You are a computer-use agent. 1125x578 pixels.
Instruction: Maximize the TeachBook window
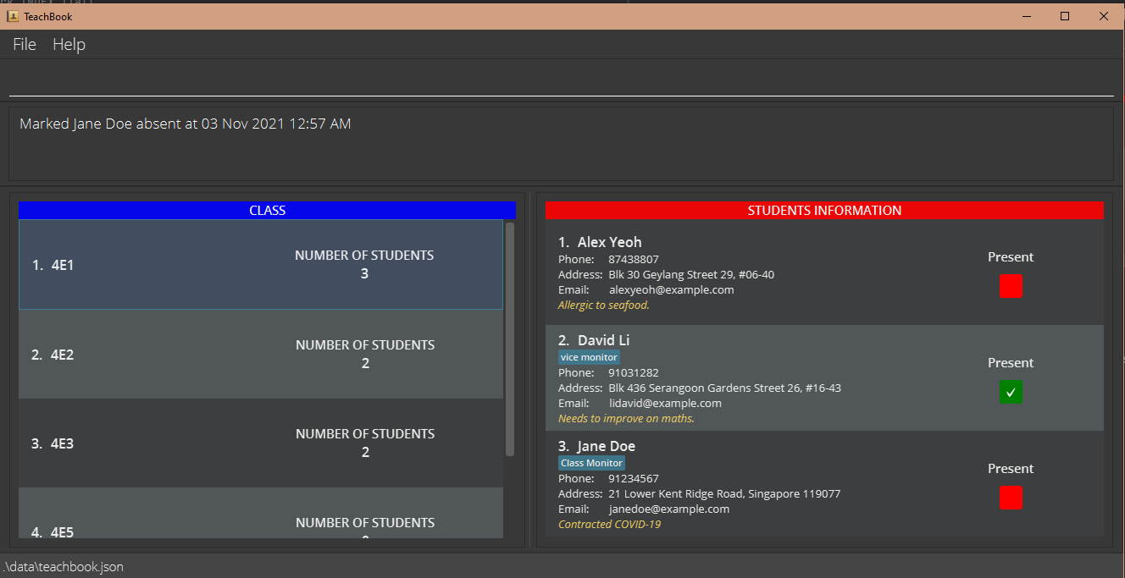click(x=1065, y=16)
